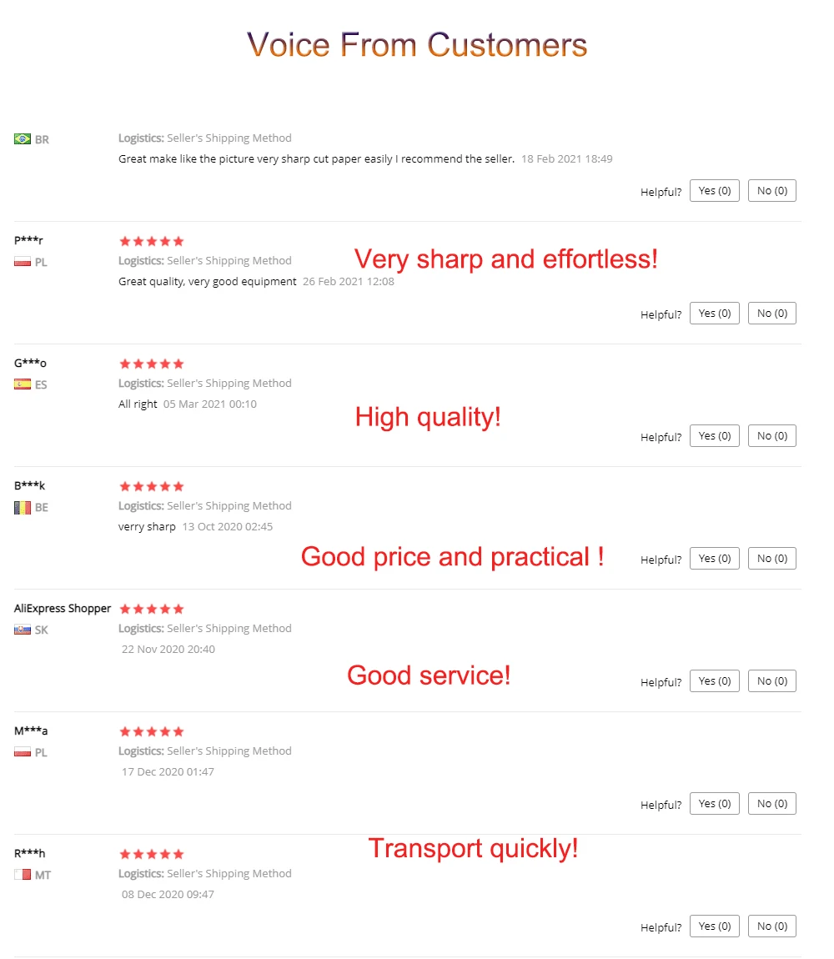Vote Yes (0) on the verry sharp review

click(x=714, y=559)
